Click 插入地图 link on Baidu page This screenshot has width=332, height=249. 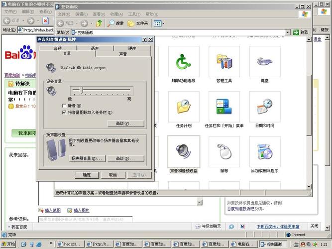[53, 210]
